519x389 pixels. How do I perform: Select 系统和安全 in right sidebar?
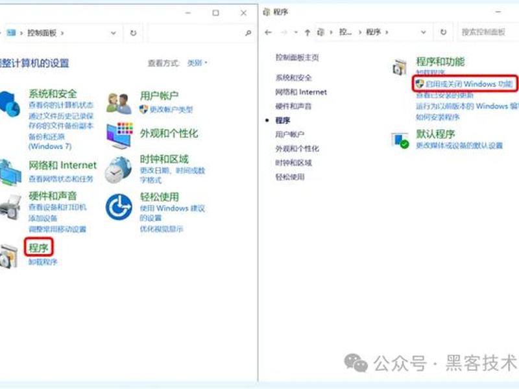point(294,78)
